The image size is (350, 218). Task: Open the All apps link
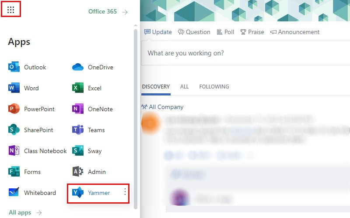20,213
